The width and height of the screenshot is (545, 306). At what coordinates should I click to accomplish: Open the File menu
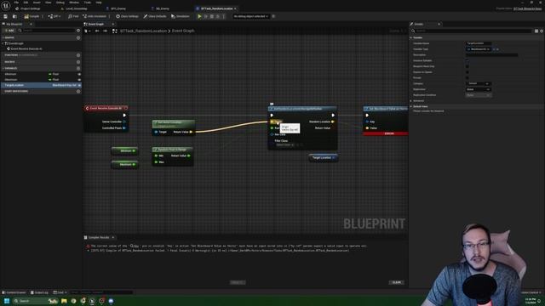click(x=16, y=3)
